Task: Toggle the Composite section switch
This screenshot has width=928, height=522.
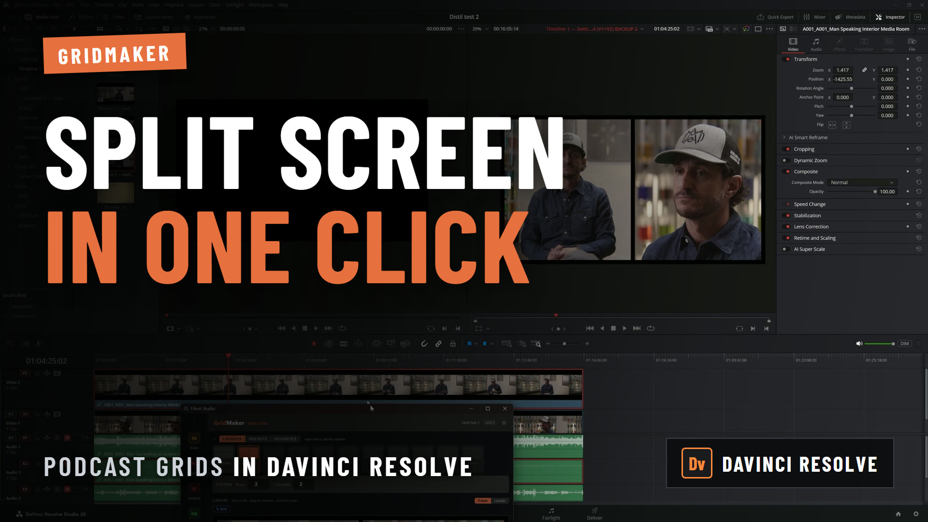Action: click(786, 172)
